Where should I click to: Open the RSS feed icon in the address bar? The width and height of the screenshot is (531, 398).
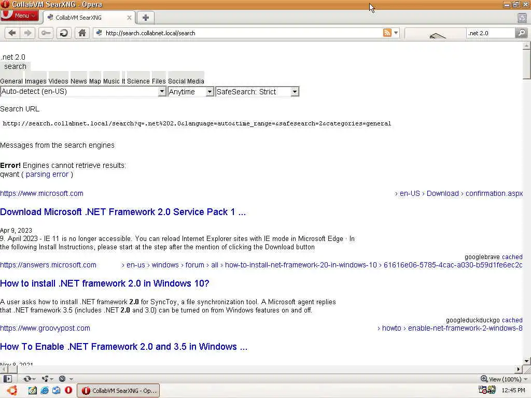(x=387, y=33)
